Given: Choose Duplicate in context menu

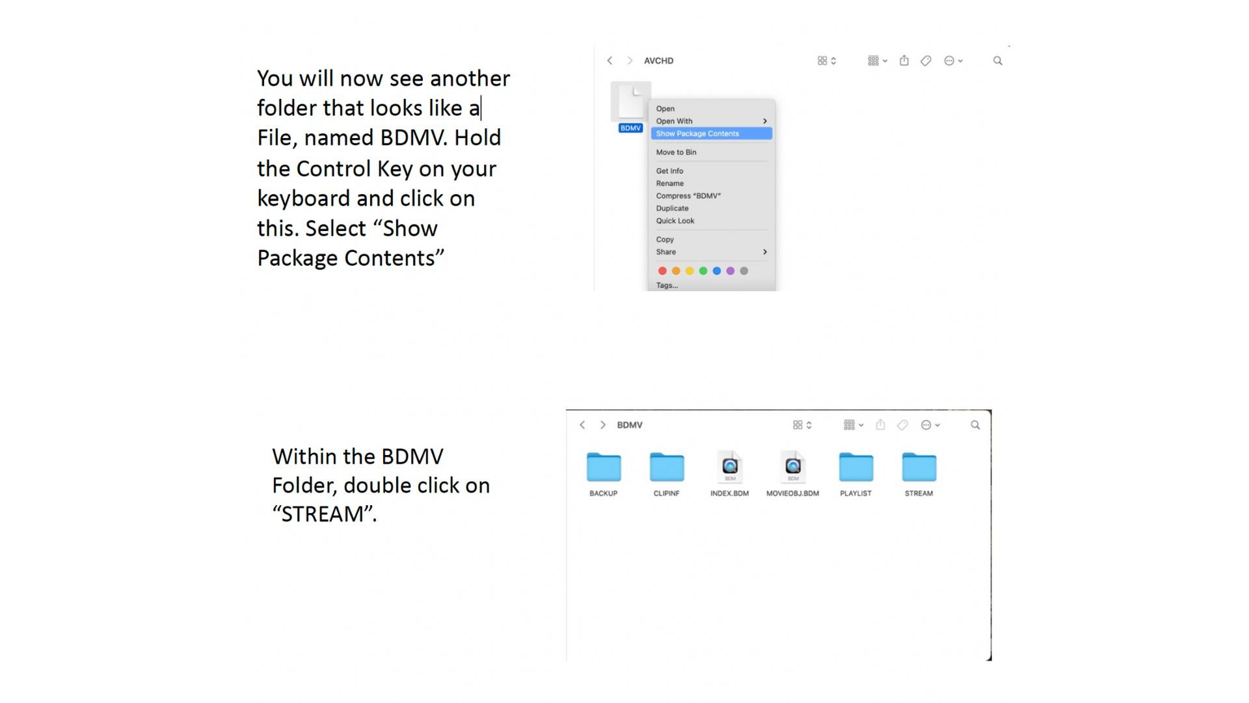Looking at the screenshot, I should pos(711,208).
